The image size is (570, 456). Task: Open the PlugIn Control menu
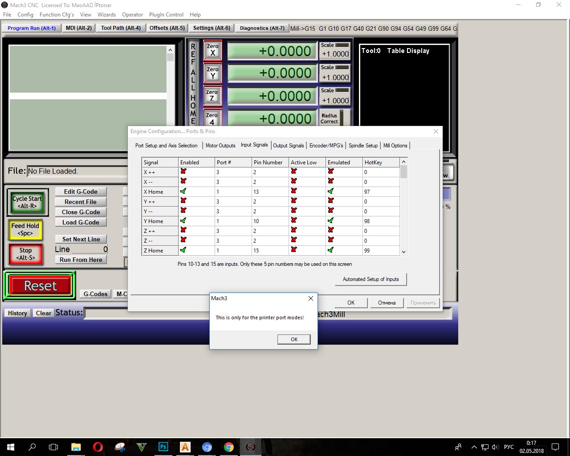(x=167, y=15)
